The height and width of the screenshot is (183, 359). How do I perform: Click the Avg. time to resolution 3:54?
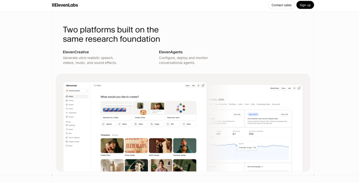[256, 133]
